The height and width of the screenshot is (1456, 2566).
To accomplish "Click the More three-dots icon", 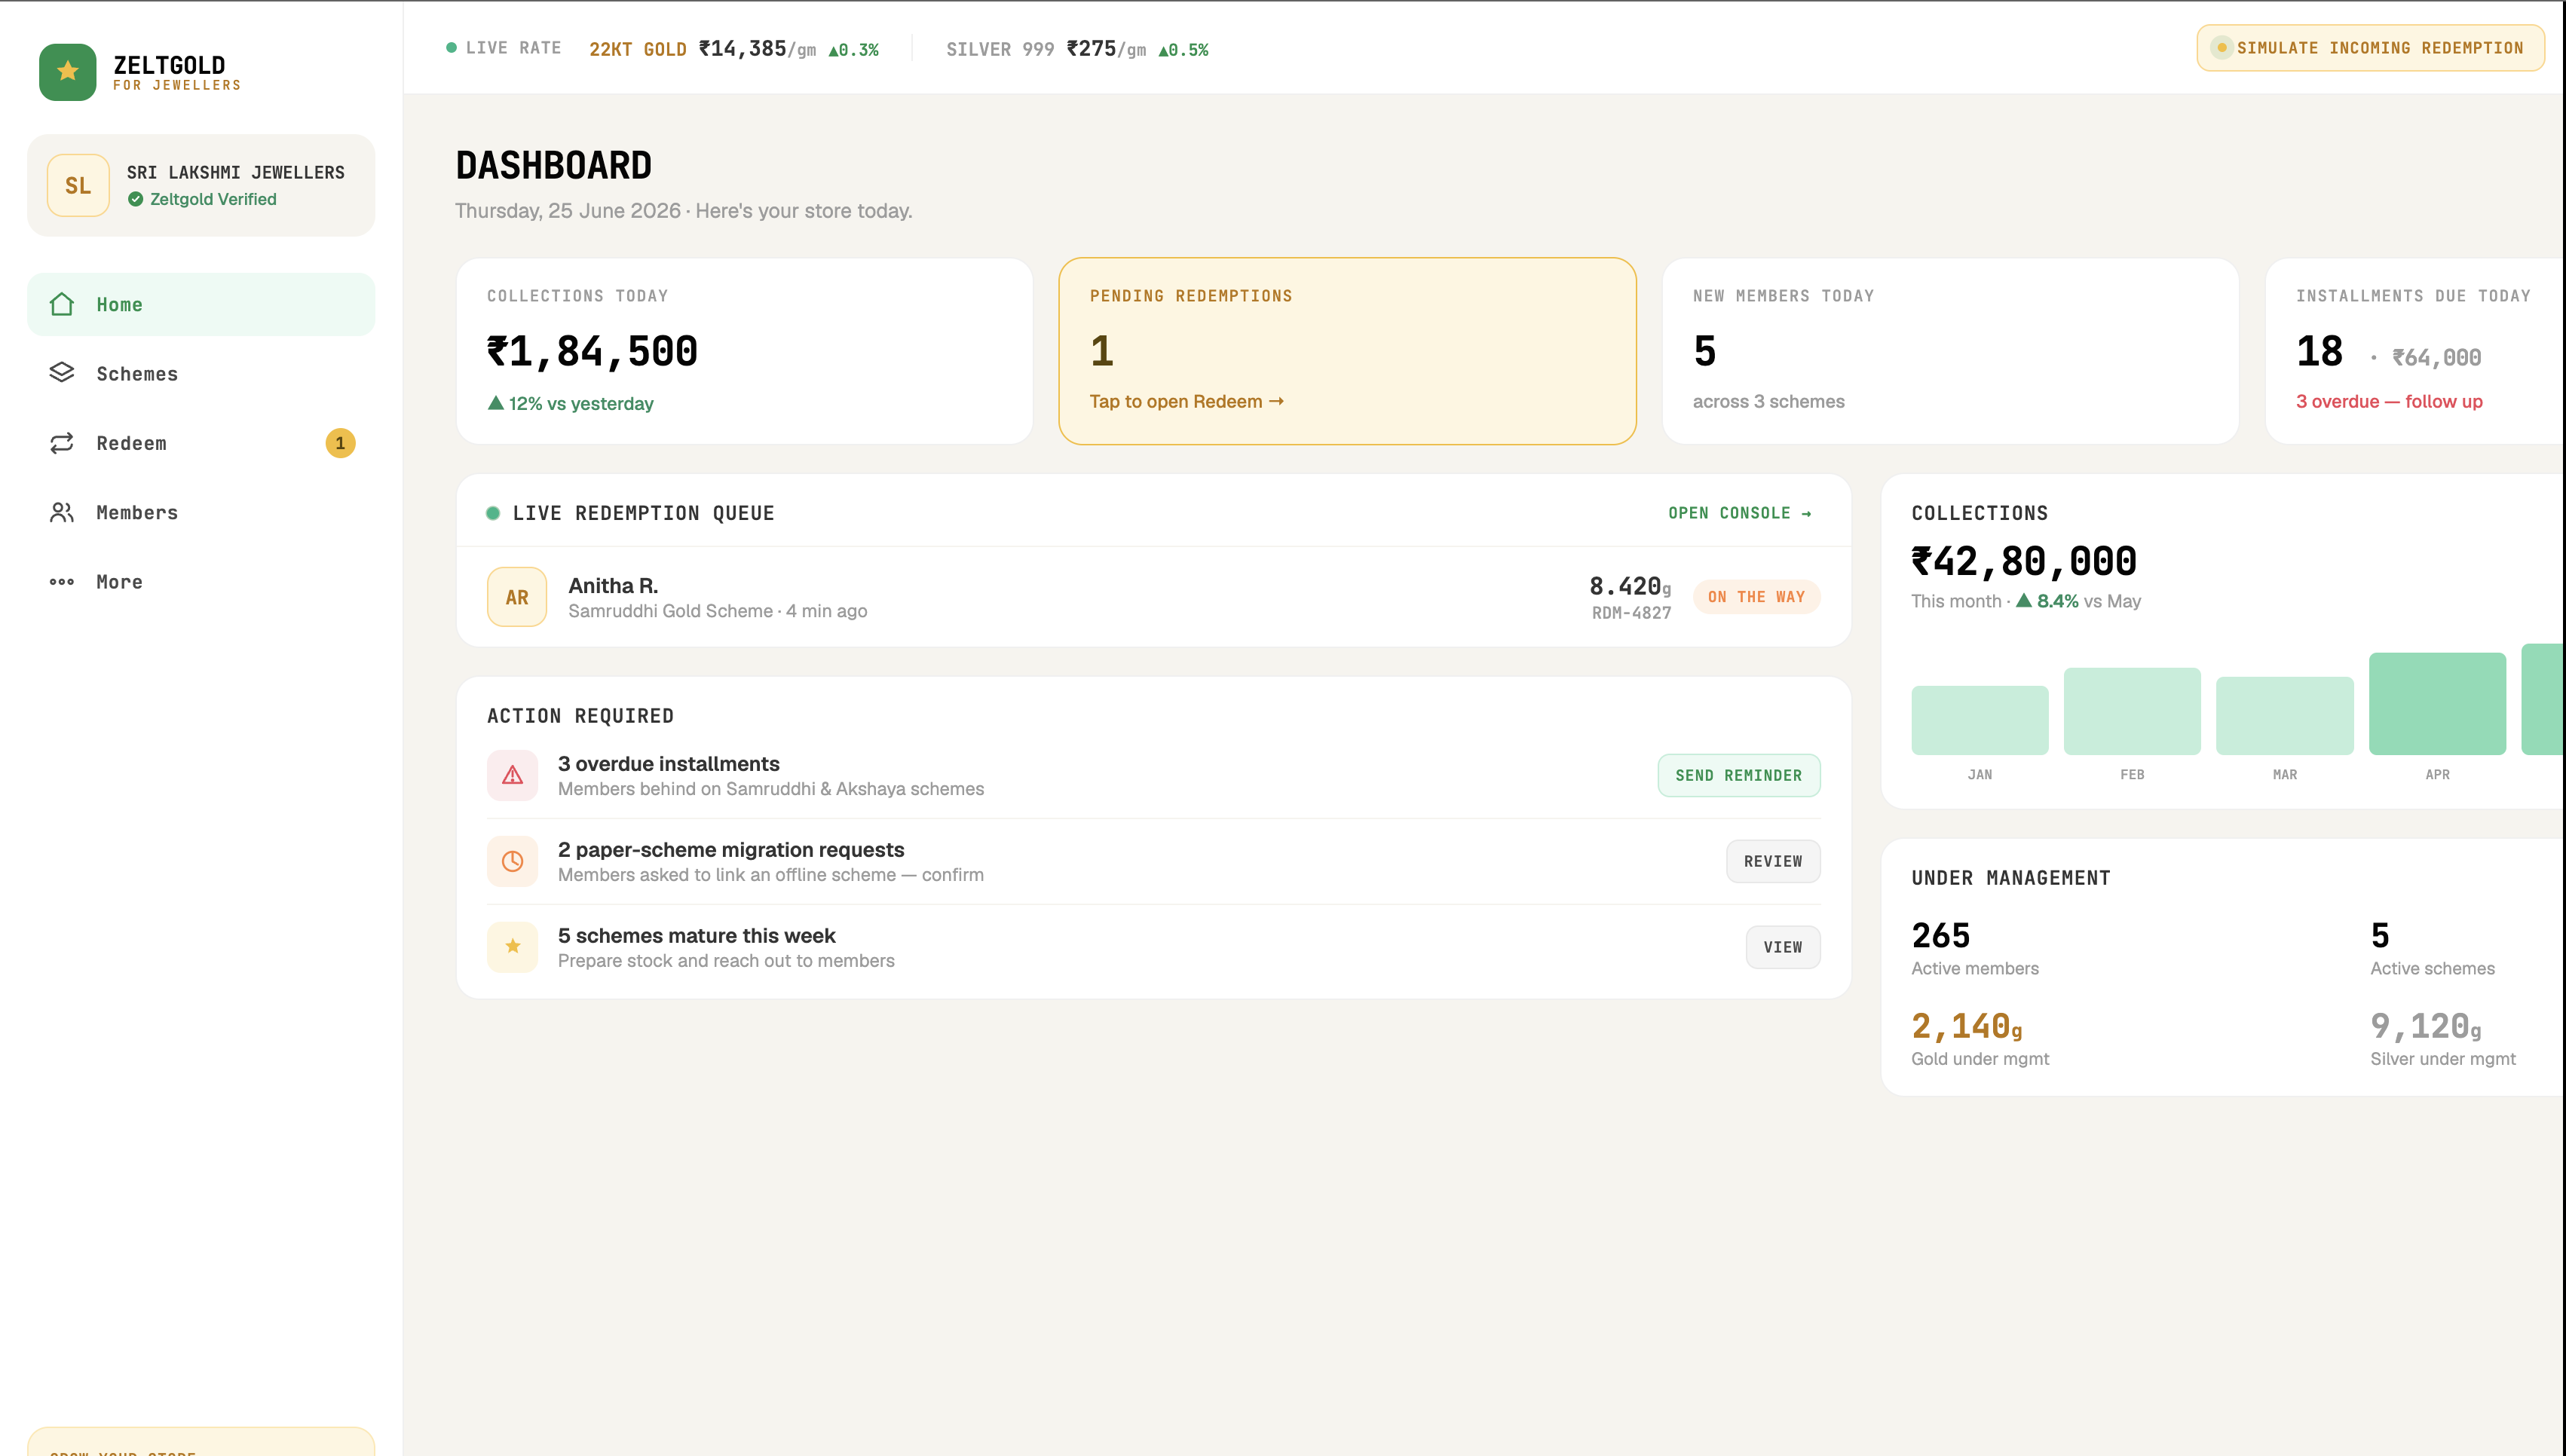I will (62, 582).
